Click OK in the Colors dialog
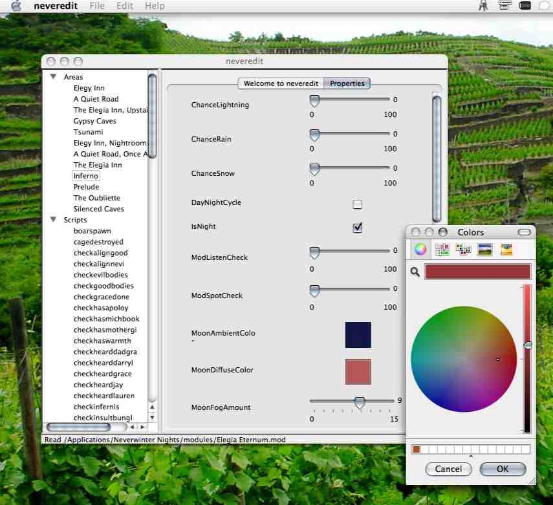The width and height of the screenshot is (553, 505). coord(503,469)
